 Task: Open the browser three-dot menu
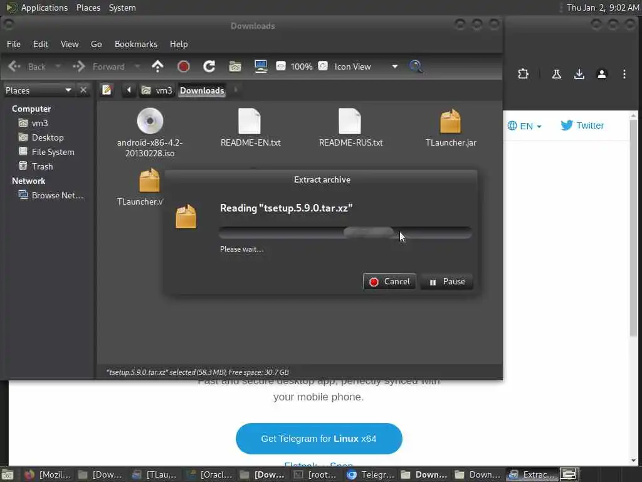(x=624, y=74)
